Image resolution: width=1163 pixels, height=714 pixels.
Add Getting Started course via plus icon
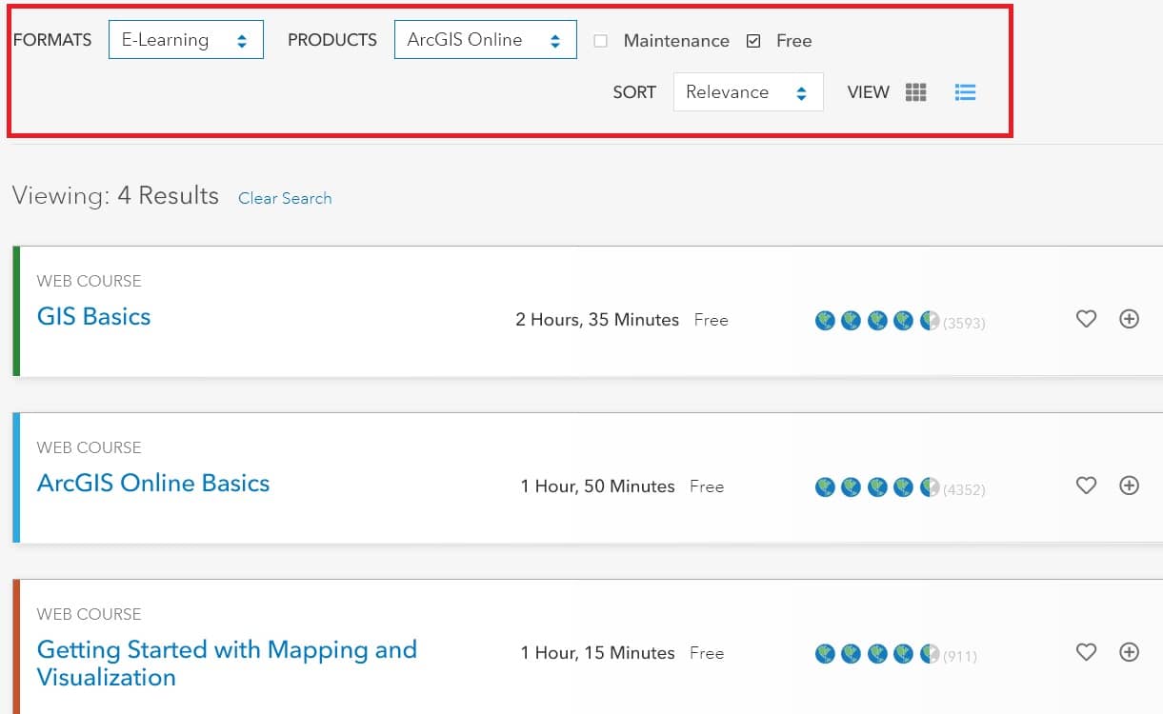(x=1130, y=653)
